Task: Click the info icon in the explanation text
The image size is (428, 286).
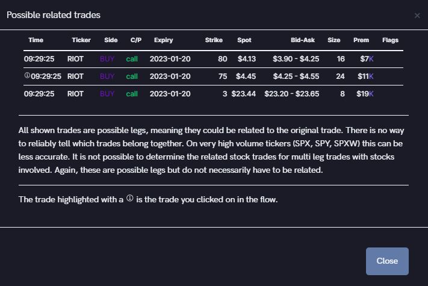Action: (130, 199)
